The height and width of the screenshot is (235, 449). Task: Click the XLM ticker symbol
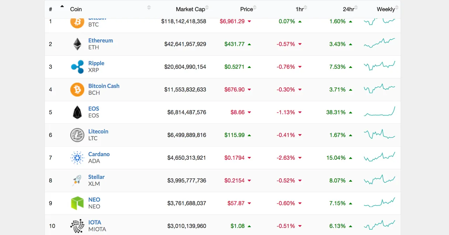point(94,184)
